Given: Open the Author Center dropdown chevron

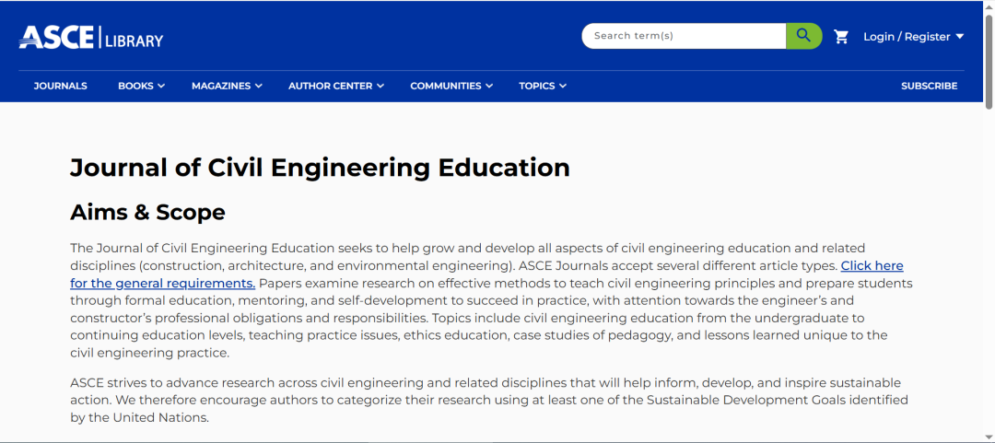Looking at the screenshot, I should coord(380,87).
